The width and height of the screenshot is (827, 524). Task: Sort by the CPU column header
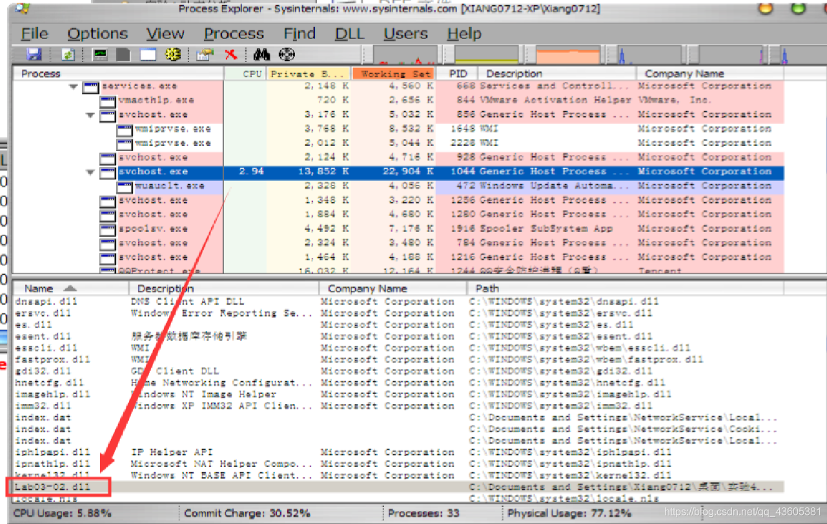pos(245,74)
